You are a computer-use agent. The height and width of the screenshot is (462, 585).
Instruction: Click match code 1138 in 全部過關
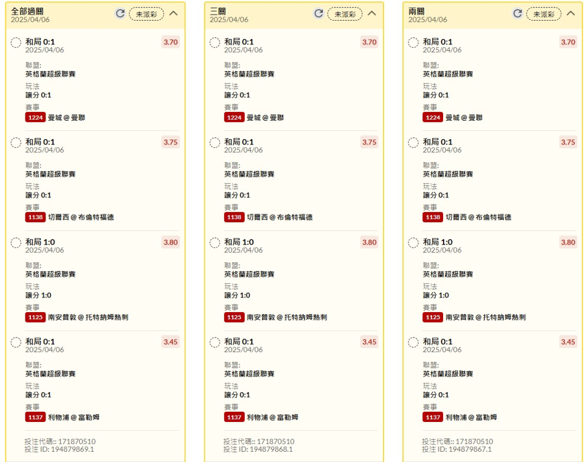(35, 217)
